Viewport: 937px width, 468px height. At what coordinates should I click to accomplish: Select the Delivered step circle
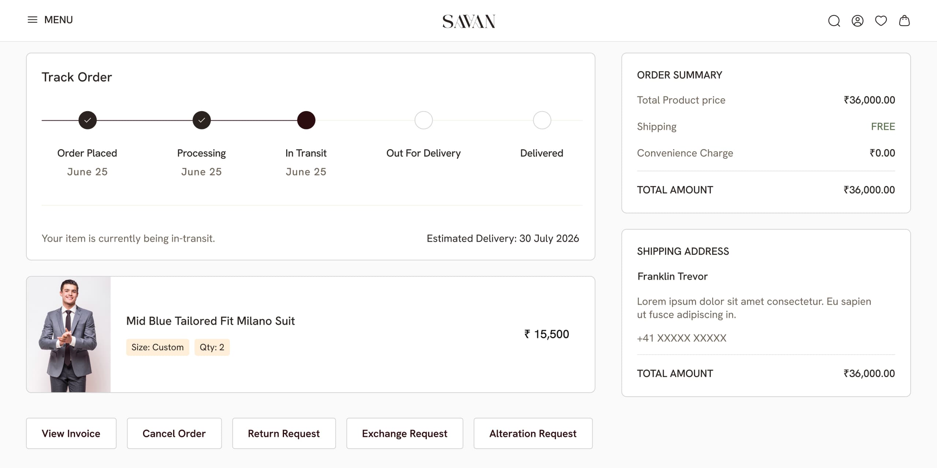[542, 120]
